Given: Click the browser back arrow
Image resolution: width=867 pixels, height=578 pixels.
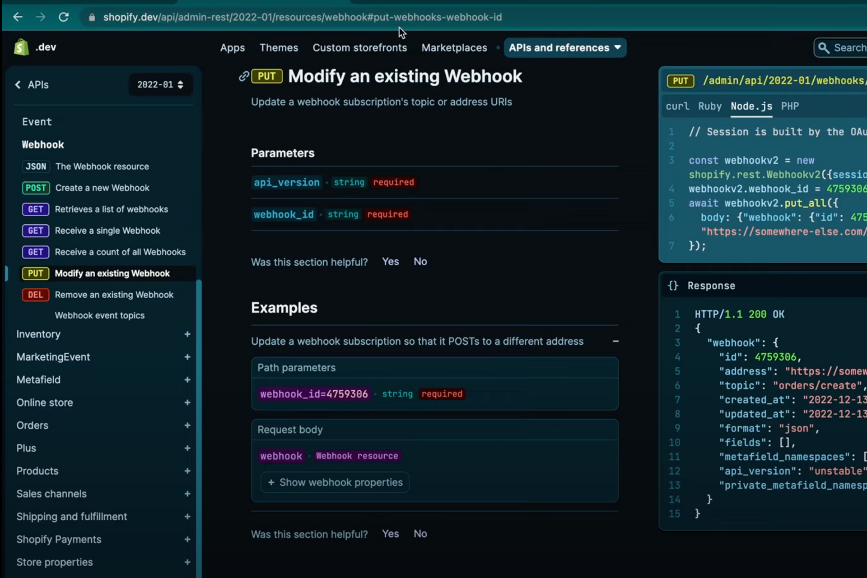Looking at the screenshot, I should (18, 17).
